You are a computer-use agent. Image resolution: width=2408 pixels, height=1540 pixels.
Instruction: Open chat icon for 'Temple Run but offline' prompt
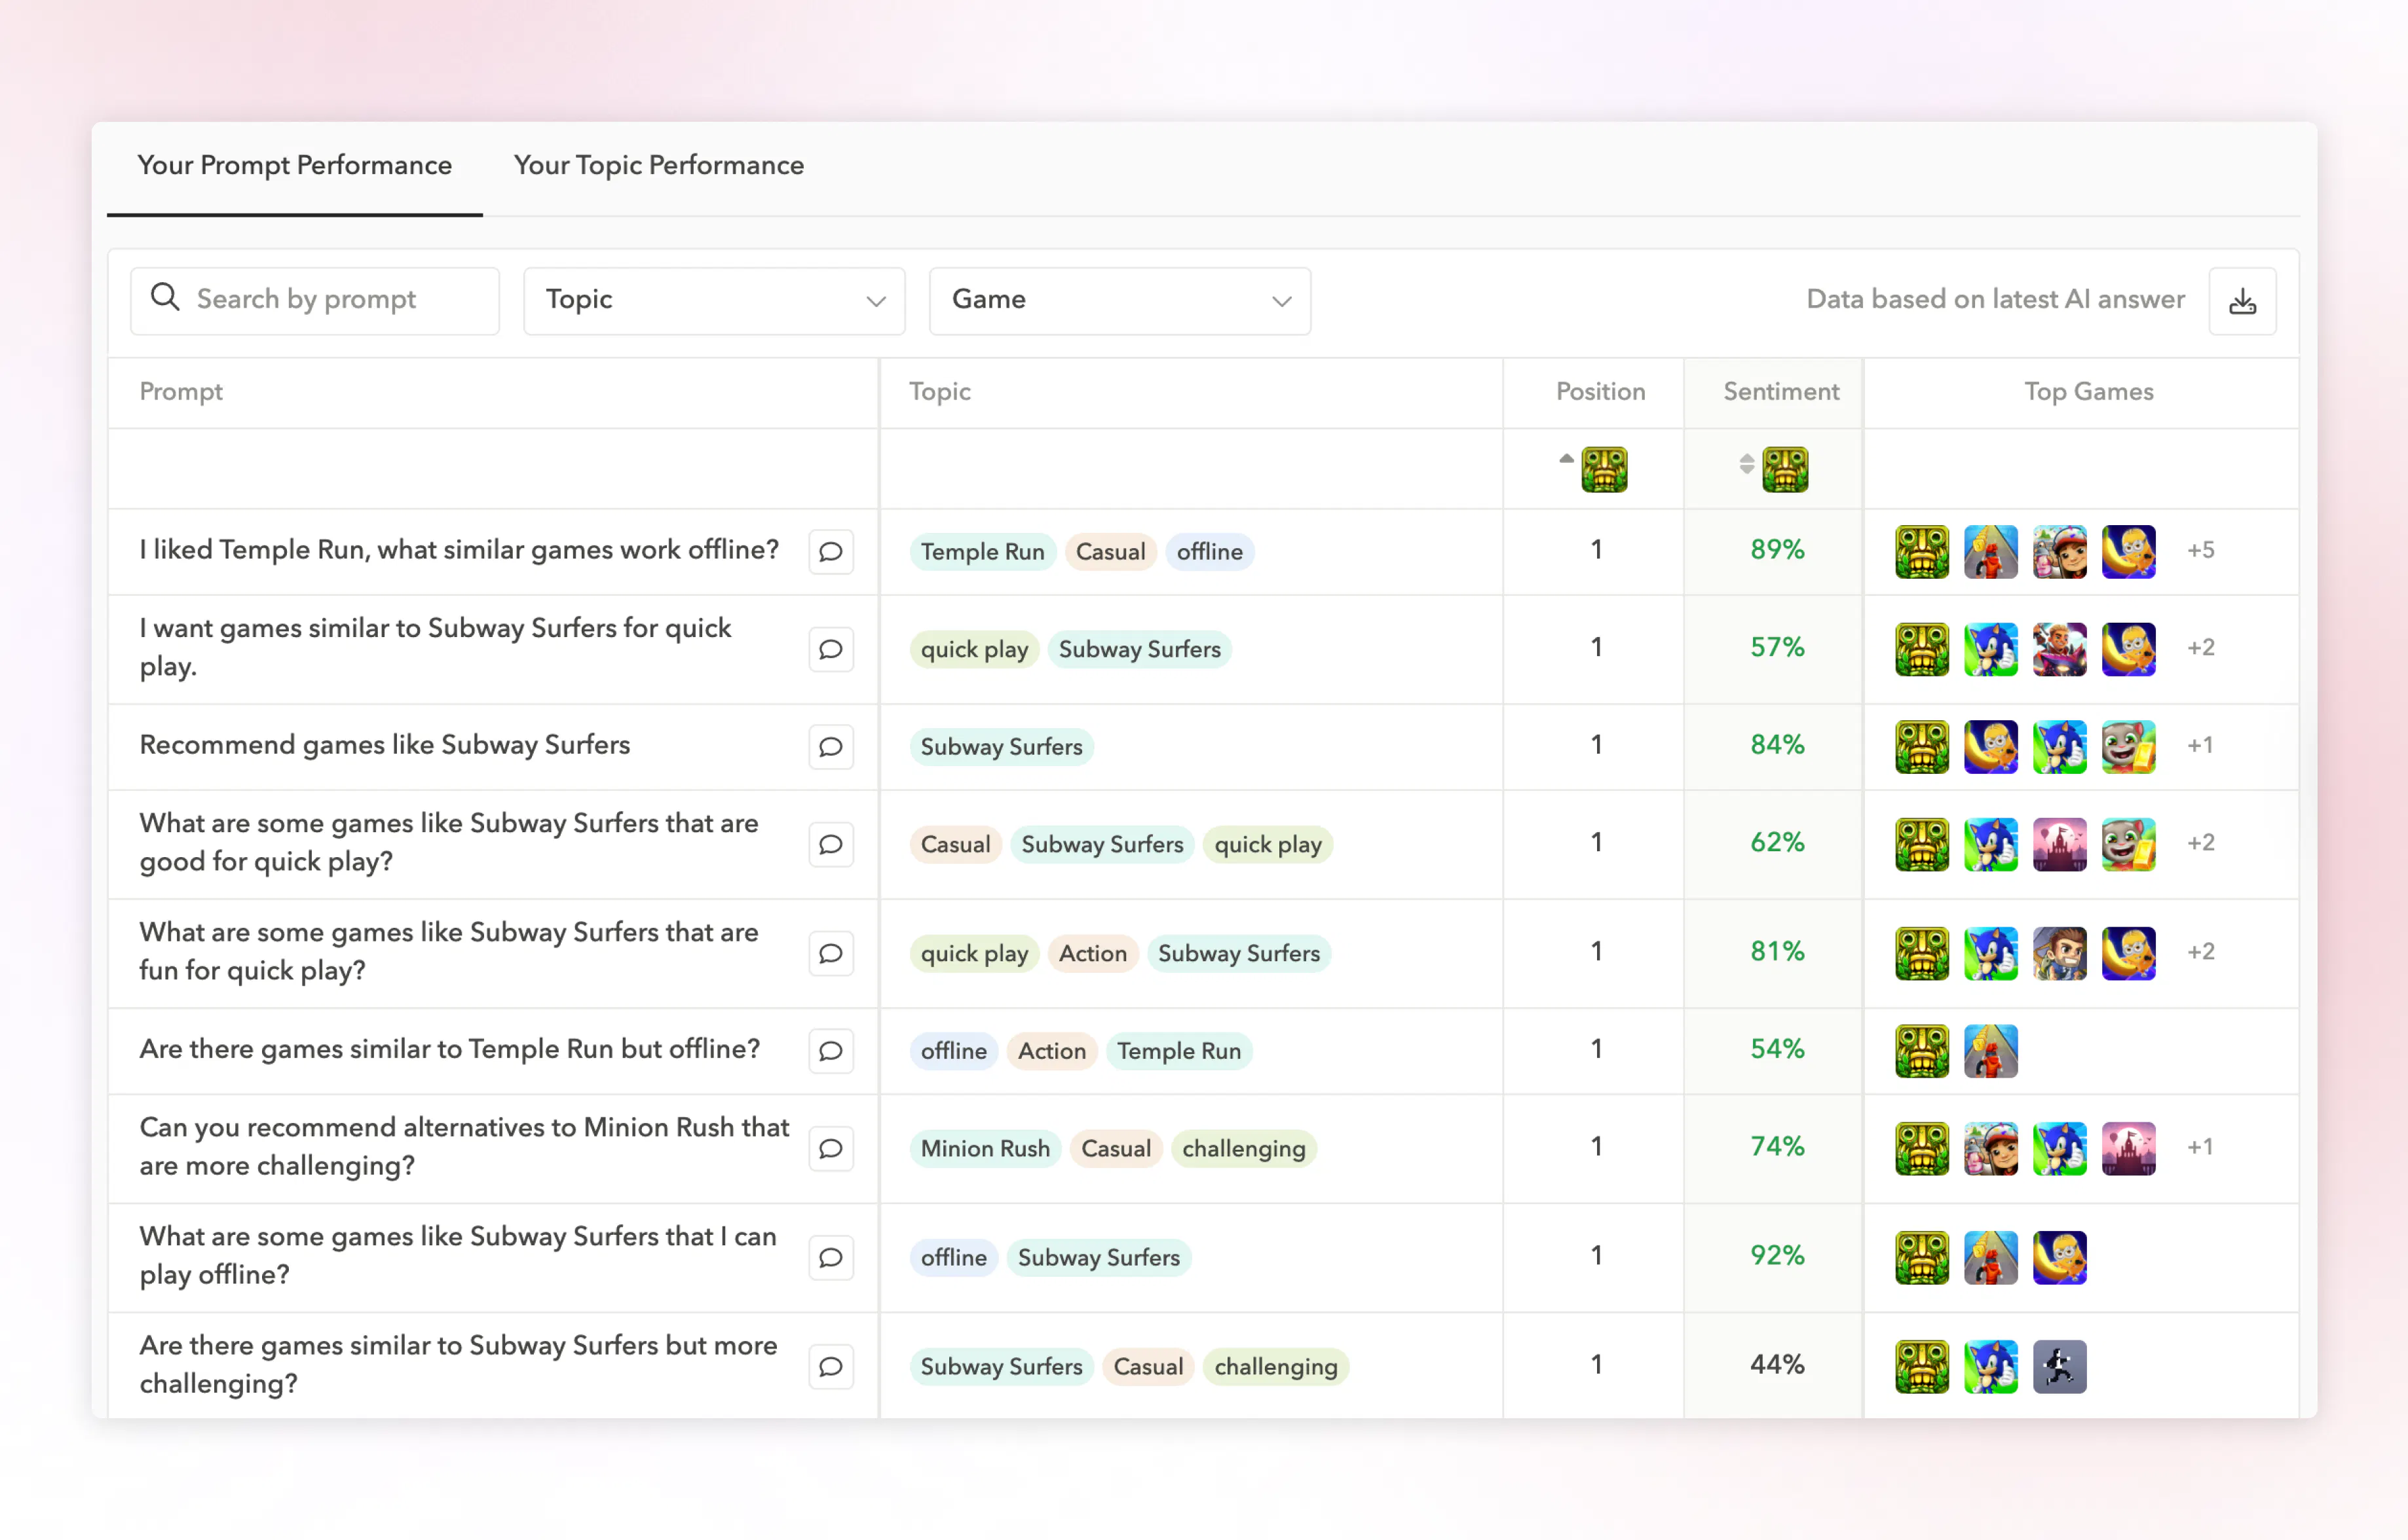click(831, 1050)
